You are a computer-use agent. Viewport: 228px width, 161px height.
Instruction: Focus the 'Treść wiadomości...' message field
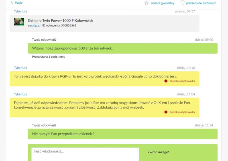85,154
